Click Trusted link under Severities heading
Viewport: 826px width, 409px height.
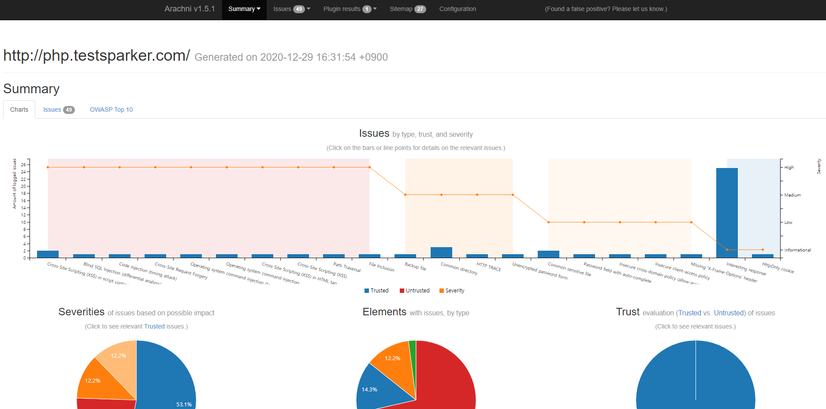tap(154, 326)
